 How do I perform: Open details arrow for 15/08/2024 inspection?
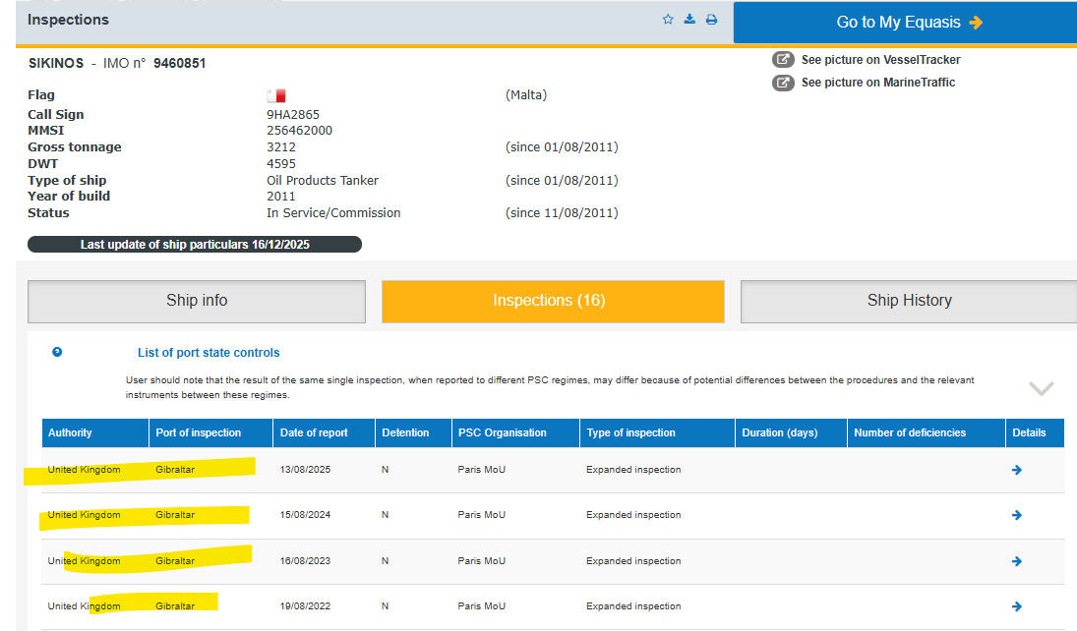click(x=1016, y=515)
